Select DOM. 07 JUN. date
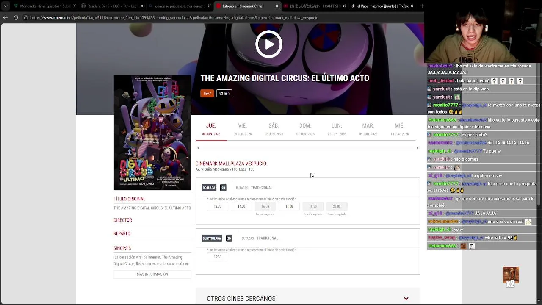The height and width of the screenshot is (305, 542). [x=305, y=130]
